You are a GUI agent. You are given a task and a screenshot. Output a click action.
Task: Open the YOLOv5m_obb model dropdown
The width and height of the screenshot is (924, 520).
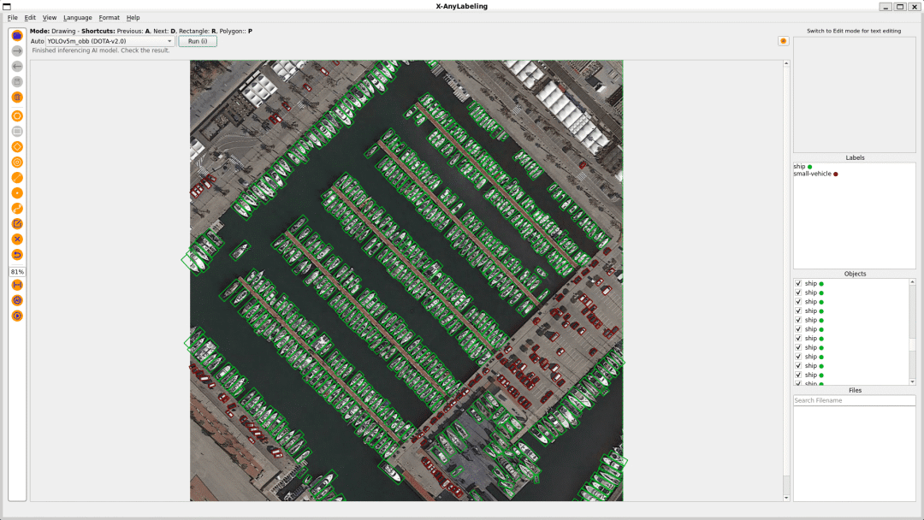click(x=110, y=41)
